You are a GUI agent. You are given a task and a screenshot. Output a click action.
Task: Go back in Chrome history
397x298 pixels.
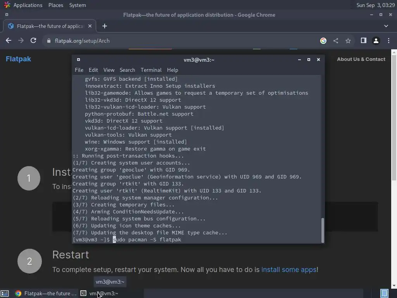tap(9, 40)
